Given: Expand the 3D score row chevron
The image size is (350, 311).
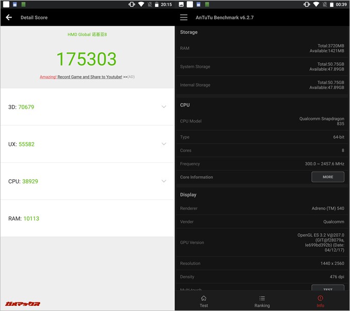Looking at the screenshot, I should click(164, 107).
